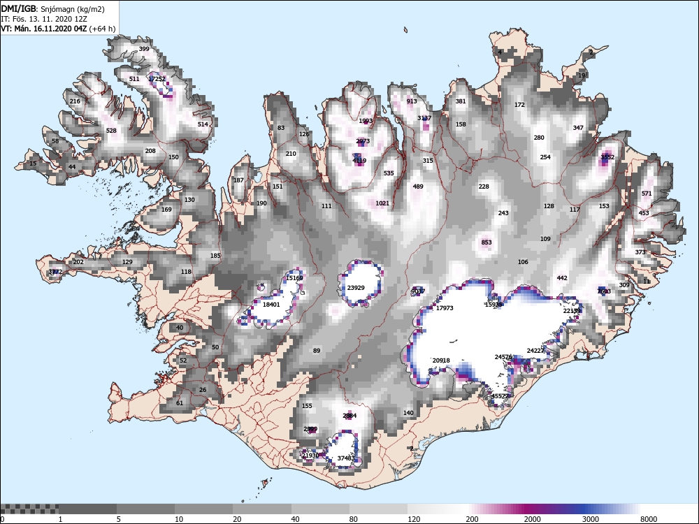The width and height of the screenshot is (699, 524).
Task: Click the glacier value 17973
Action: pos(445,308)
